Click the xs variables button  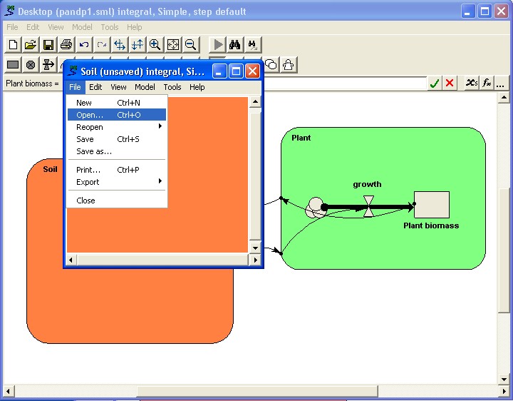472,83
